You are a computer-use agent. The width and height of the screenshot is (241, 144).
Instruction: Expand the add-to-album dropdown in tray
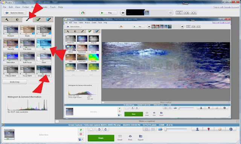tap(81, 139)
